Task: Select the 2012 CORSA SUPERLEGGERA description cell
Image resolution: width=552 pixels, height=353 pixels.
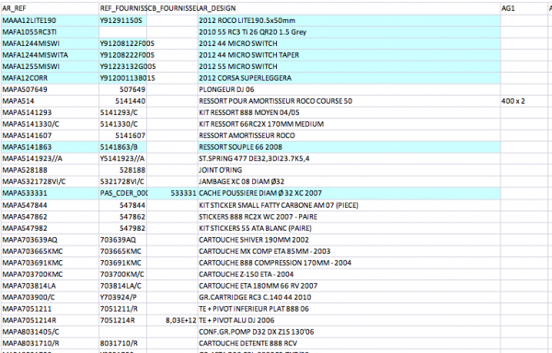Action: (x=349, y=78)
